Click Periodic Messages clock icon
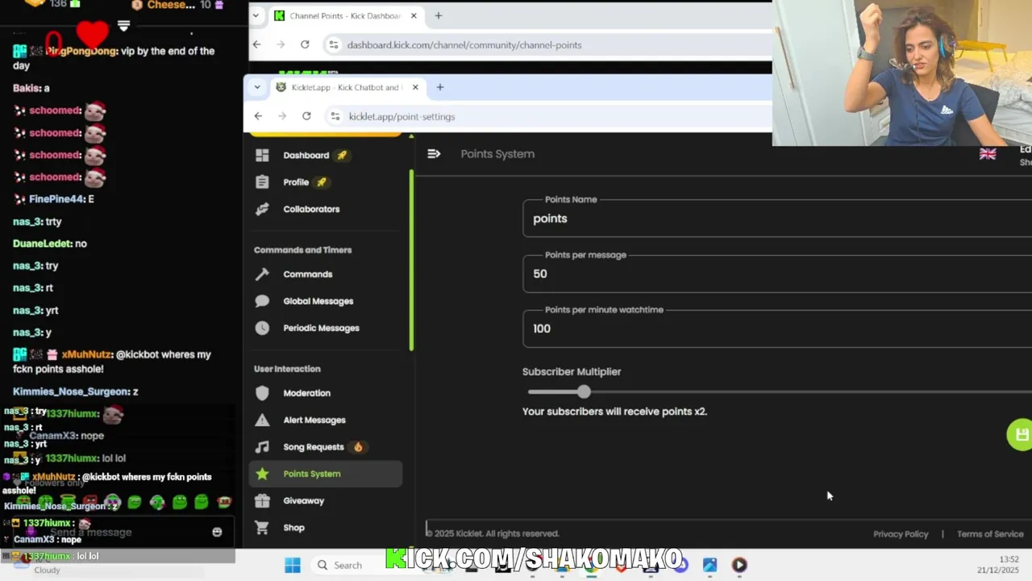The image size is (1032, 581). coord(262,328)
